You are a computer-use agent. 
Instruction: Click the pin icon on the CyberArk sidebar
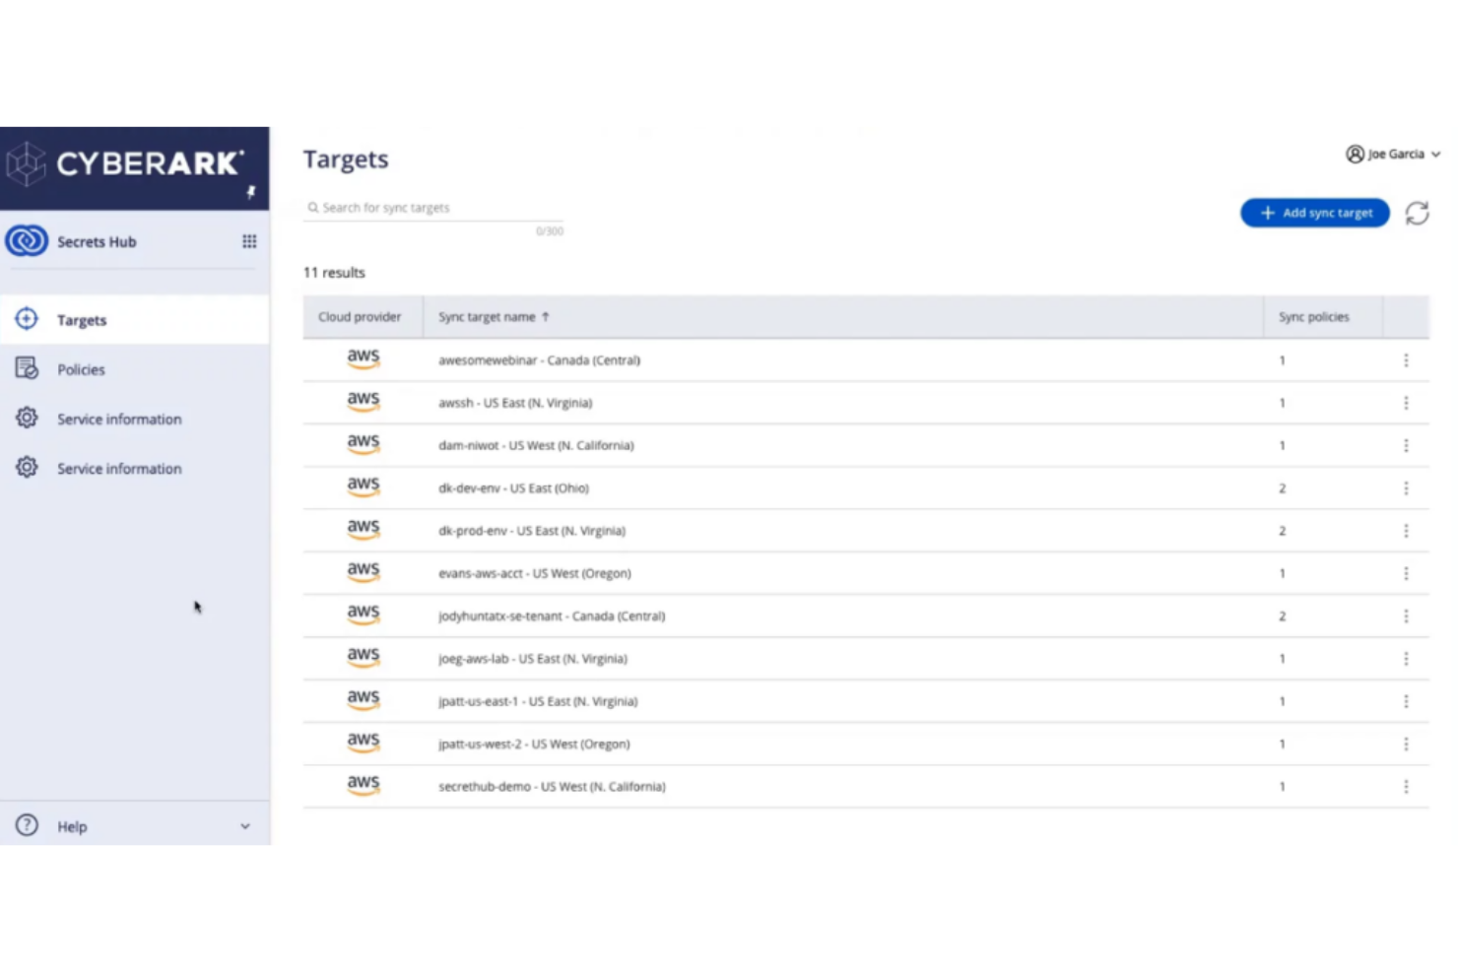pyautogui.click(x=251, y=193)
